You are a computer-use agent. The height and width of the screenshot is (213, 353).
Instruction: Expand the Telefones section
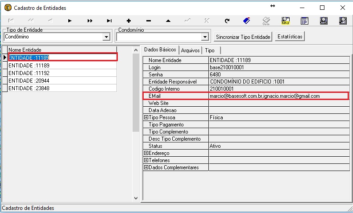coord(146,160)
